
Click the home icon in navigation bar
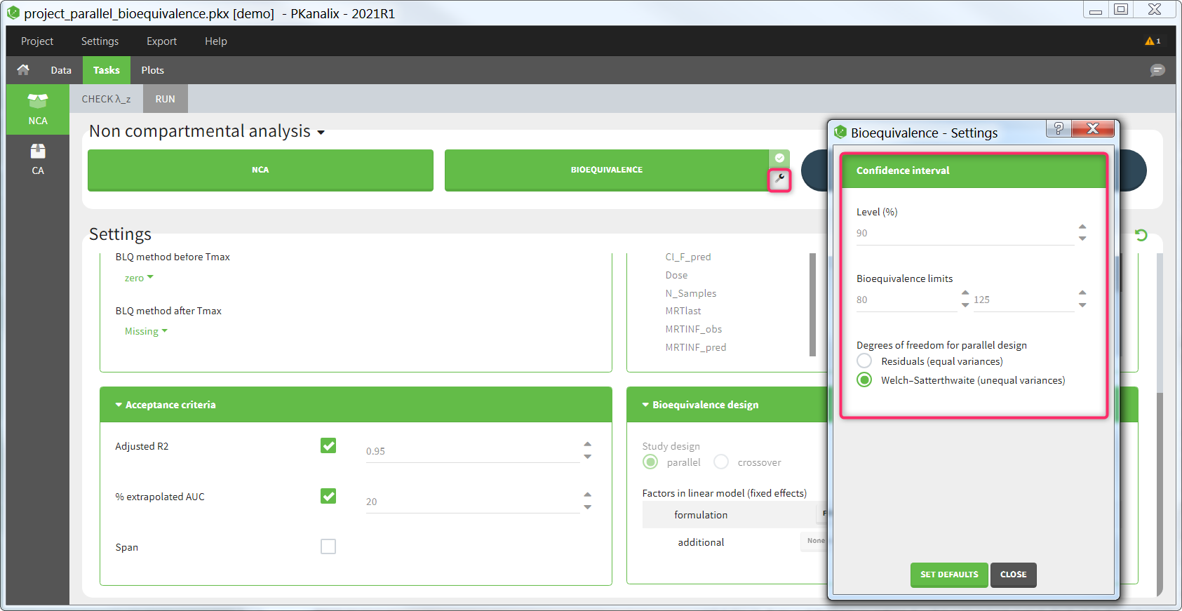pyautogui.click(x=23, y=69)
